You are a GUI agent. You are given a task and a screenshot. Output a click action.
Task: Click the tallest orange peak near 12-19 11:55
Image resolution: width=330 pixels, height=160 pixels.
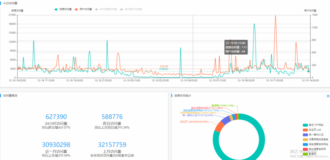pos(276,16)
